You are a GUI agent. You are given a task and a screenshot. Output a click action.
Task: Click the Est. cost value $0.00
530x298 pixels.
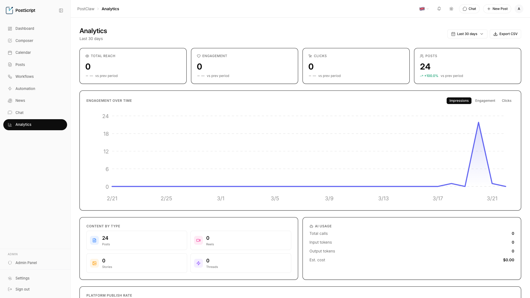[x=508, y=260]
